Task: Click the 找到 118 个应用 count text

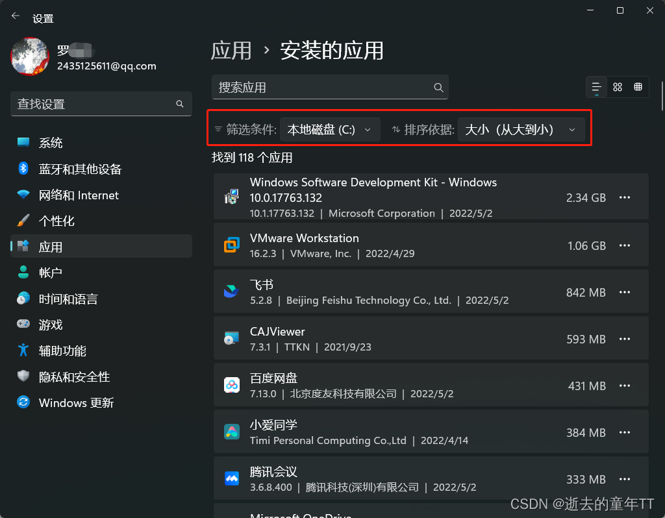Action: pos(252,158)
